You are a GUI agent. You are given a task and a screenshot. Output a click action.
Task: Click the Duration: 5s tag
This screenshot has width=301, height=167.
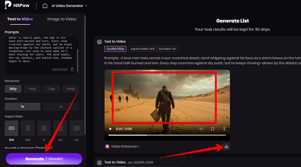tap(167, 49)
